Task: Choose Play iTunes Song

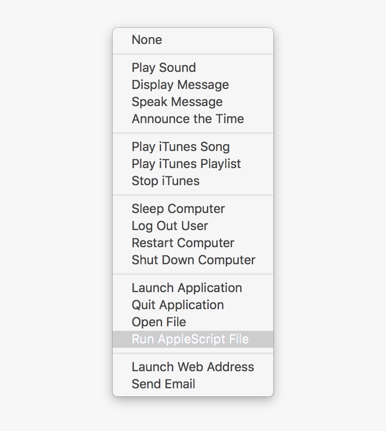Action: [180, 147]
